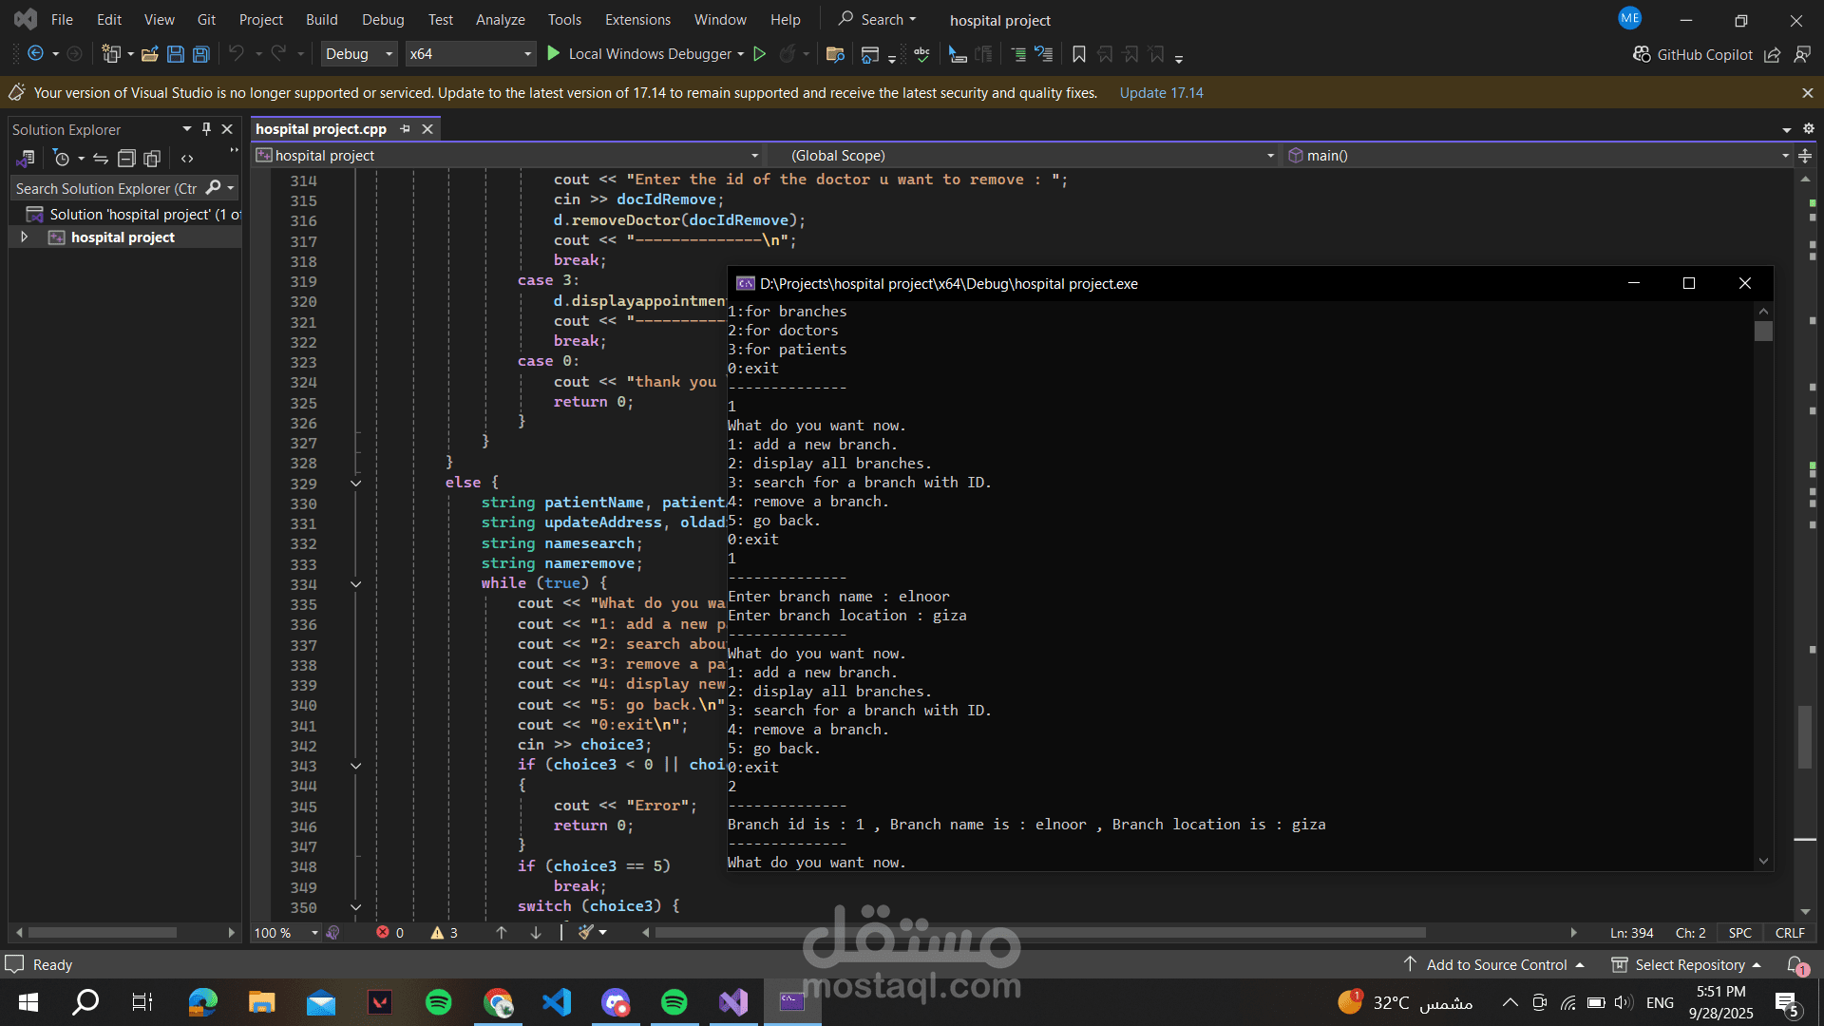Click the Share icon next to GitHub Copilot
This screenshot has width=1824, height=1026.
tap(1773, 55)
